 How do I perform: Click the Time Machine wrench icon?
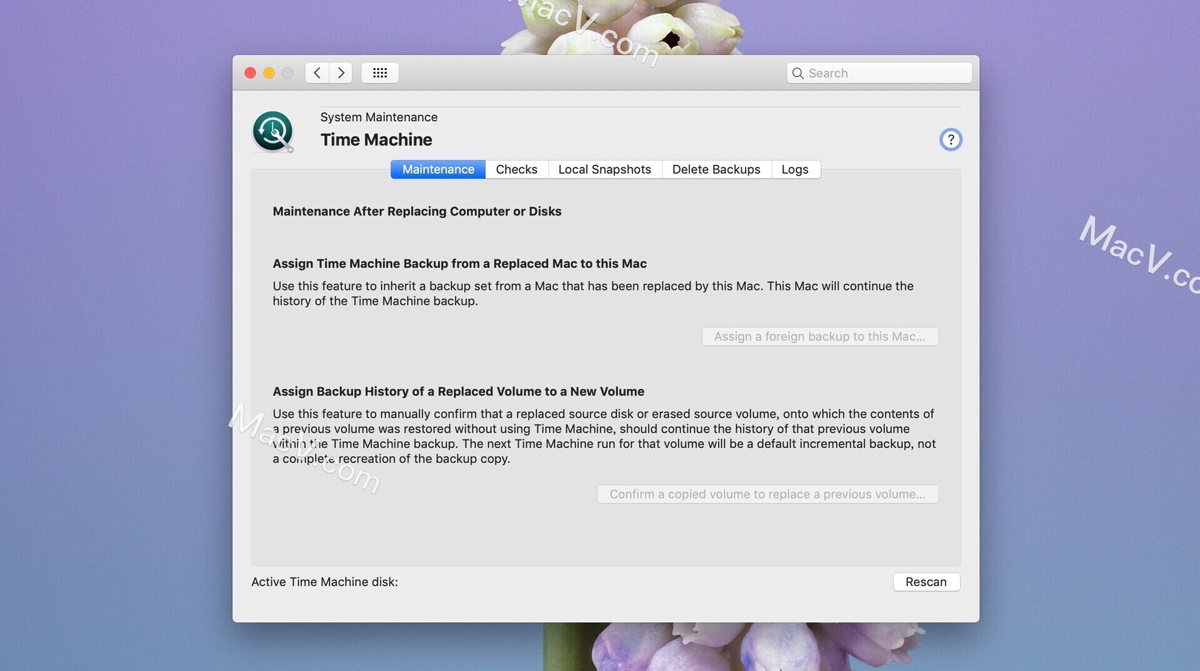(x=273, y=132)
